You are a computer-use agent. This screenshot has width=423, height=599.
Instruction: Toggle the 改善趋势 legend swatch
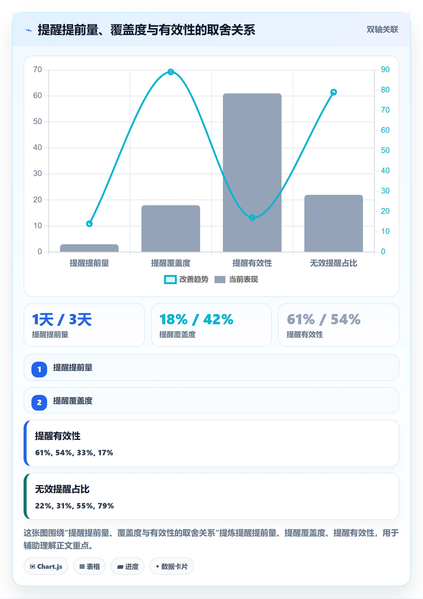coord(170,280)
